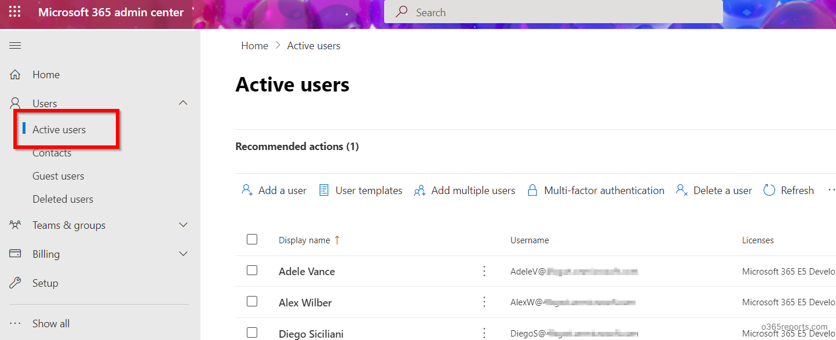Click the Multi-factor authentication lock icon
This screenshot has width=836, height=340.
coord(532,190)
